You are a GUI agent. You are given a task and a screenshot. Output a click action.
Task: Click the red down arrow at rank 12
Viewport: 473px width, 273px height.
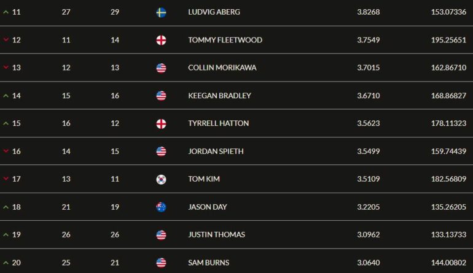tap(6, 40)
